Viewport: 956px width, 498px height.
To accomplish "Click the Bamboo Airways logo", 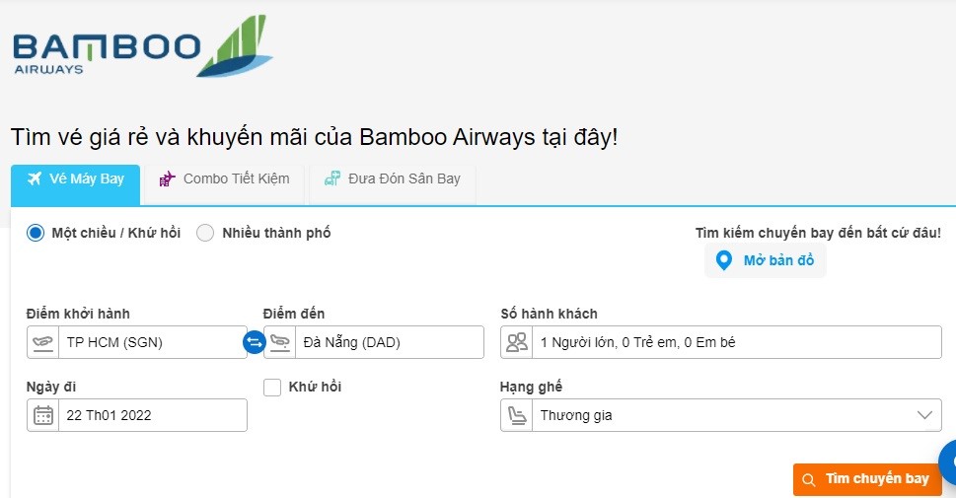I will pyautogui.click(x=142, y=47).
